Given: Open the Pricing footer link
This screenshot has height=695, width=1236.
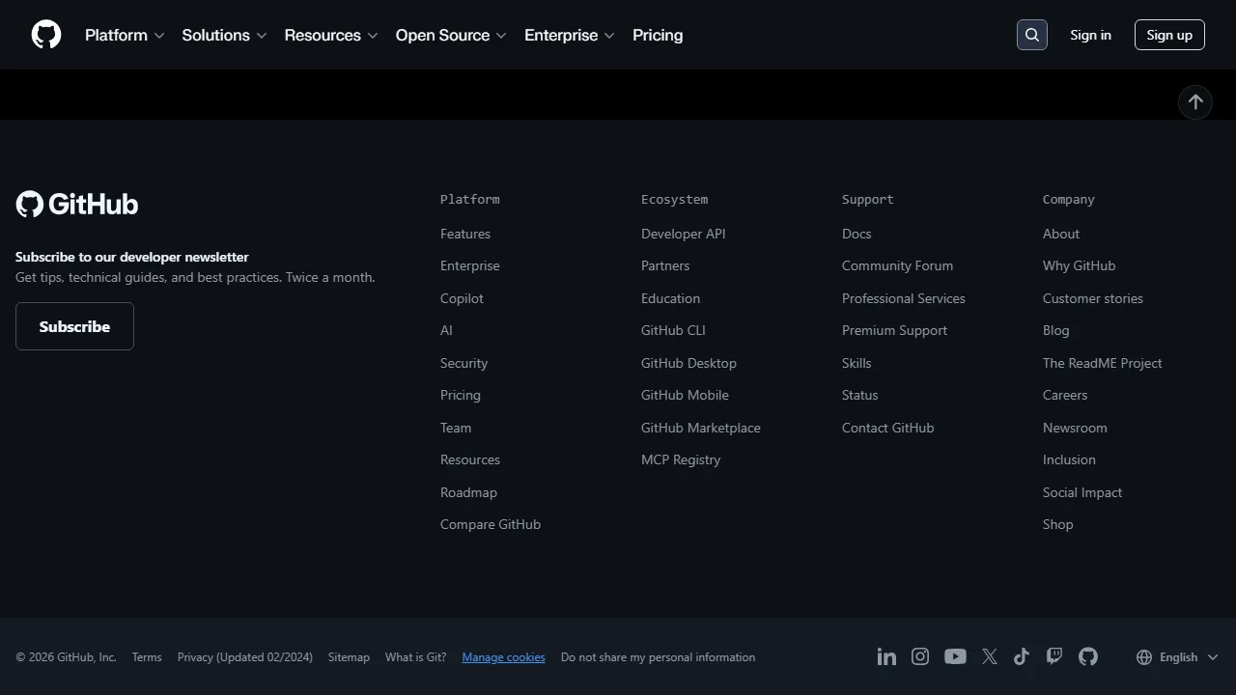Looking at the screenshot, I should (x=461, y=395).
